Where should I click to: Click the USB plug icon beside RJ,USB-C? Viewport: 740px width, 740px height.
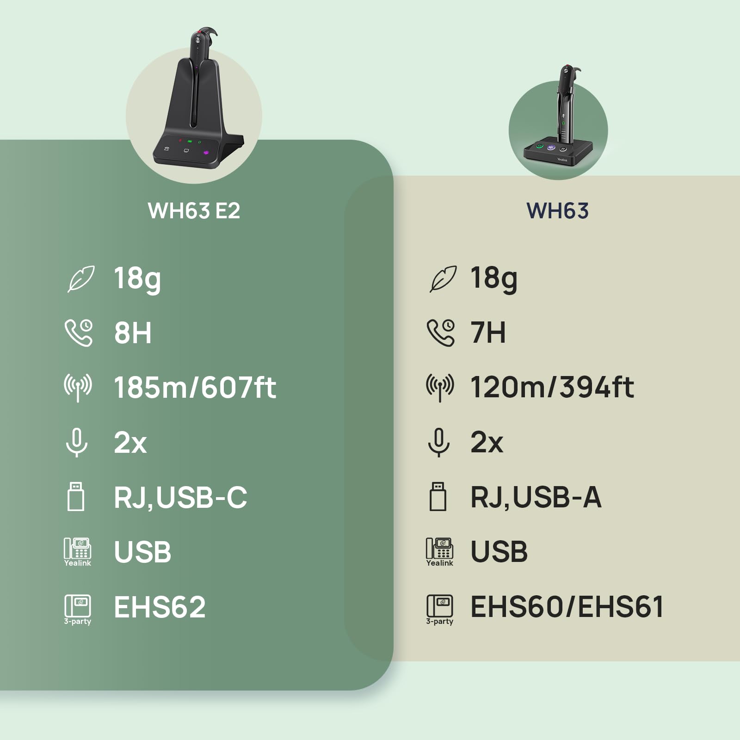pyautogui.click(x=76, y=497)
